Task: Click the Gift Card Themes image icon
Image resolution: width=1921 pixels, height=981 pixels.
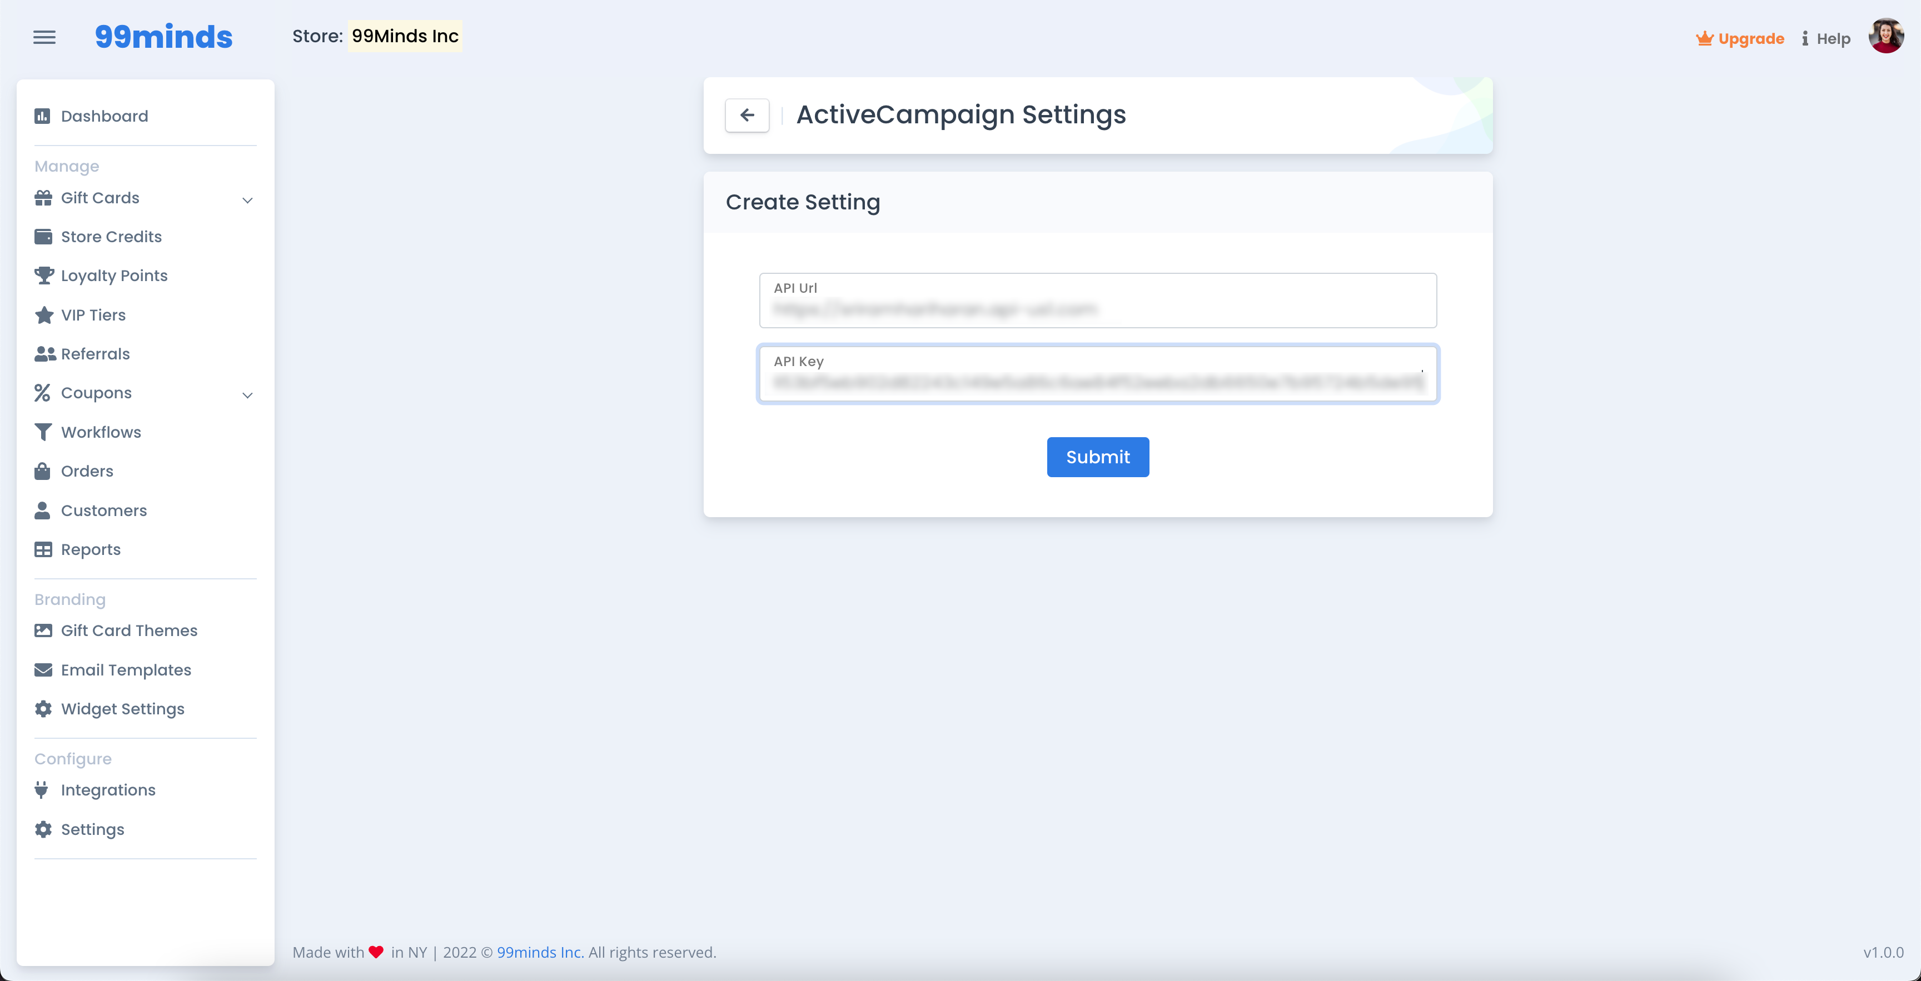Action: pyautogui.click(x=43, y=630)
